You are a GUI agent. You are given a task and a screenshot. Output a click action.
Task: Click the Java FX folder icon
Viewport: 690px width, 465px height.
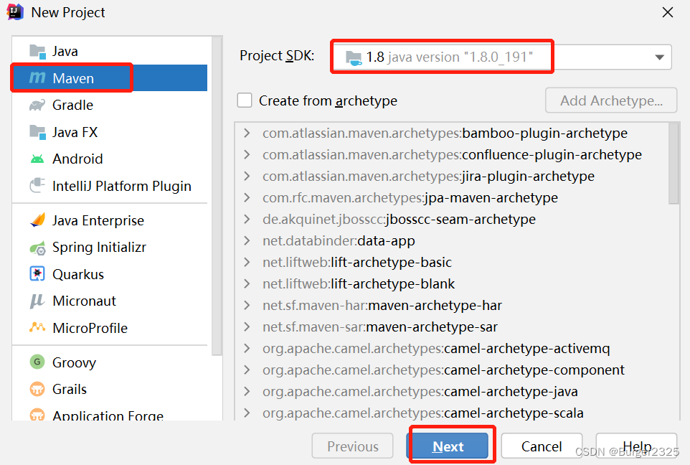pyautogui.click(x=37, y=132)
